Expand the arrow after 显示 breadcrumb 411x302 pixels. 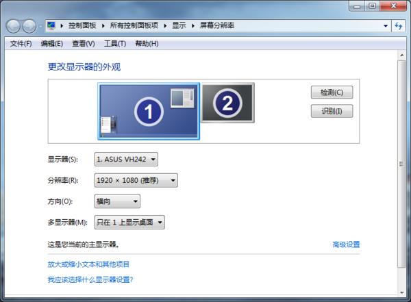[193, 26]
